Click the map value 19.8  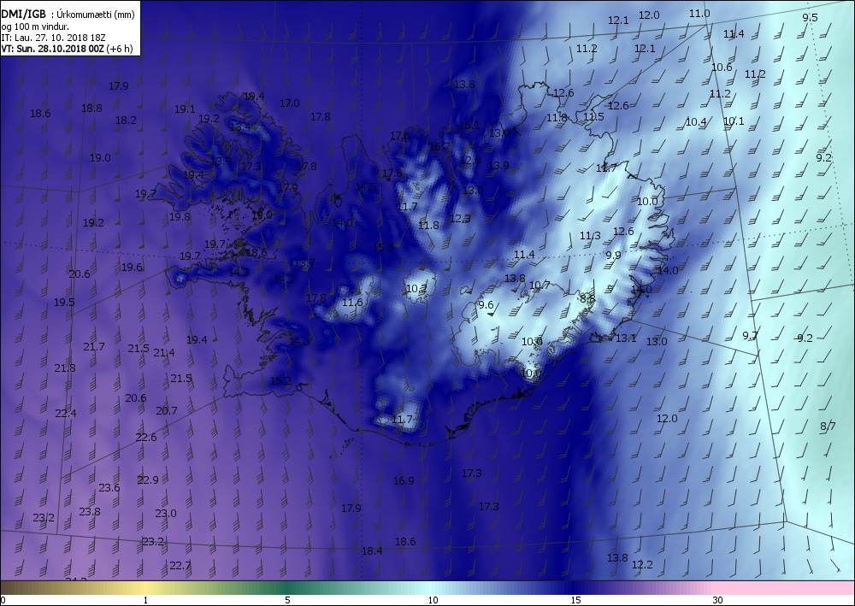point(180,216)
